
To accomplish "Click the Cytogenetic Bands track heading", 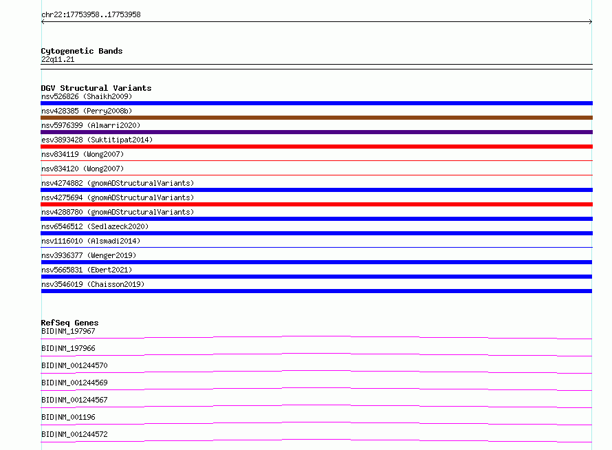I will pyautogui.click(x=82, y=51).
